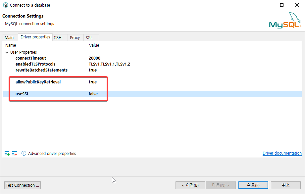Switch to the Proxy tab

click(75, 37)
